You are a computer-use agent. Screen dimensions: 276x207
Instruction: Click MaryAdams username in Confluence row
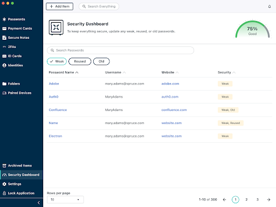pyautogui.click(x=114, y=110)
